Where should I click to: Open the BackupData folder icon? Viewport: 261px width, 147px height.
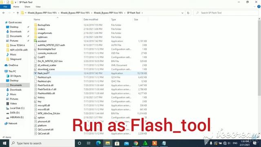click(x=35, y=25)
